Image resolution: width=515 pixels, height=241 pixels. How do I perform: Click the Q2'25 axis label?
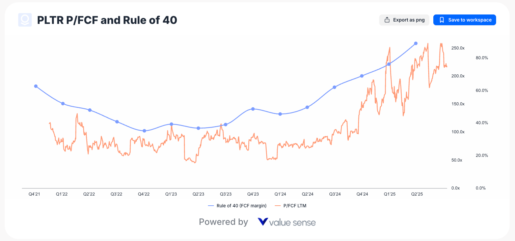coord(417,194)
